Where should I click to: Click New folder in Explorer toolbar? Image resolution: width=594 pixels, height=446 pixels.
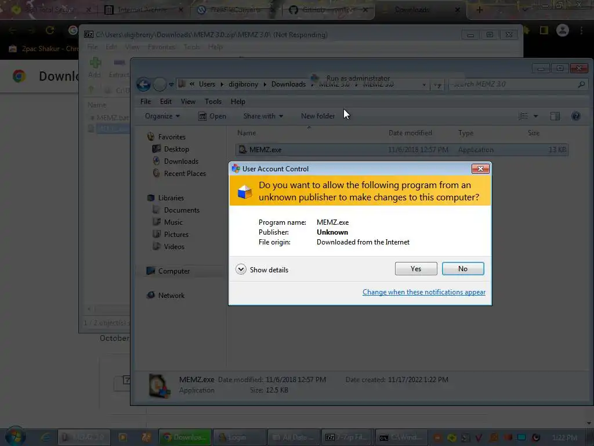tap(318, 116)
